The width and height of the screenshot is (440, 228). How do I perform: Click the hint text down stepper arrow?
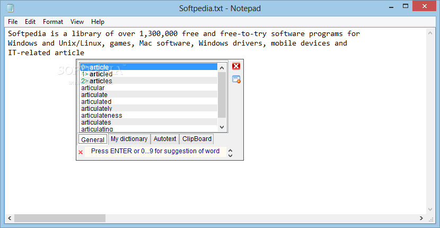[230, 155]
